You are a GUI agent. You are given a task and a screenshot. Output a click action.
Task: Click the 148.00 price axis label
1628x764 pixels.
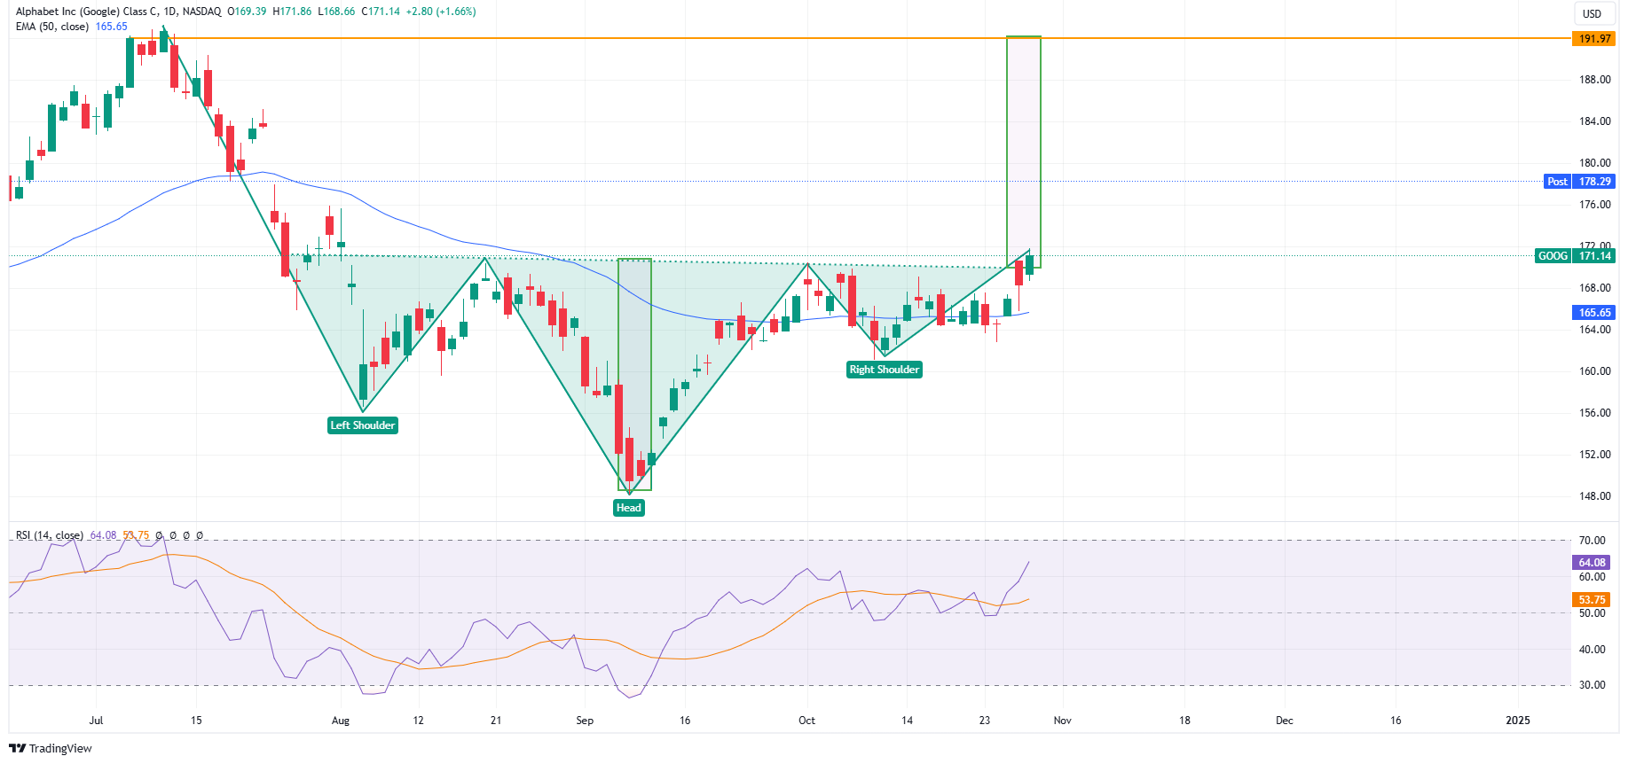[x=1594, y=496]
